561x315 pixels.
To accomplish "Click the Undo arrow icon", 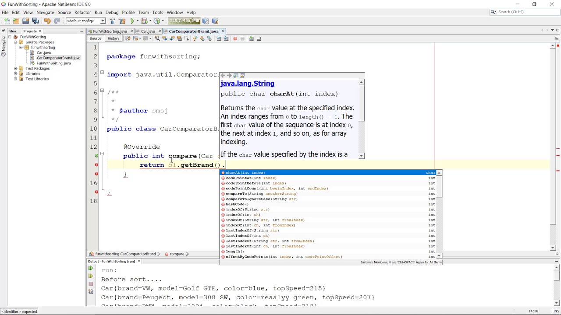I will (47, 21).
